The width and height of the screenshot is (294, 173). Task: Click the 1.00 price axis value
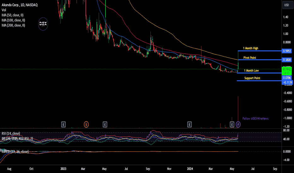(285, 34)
